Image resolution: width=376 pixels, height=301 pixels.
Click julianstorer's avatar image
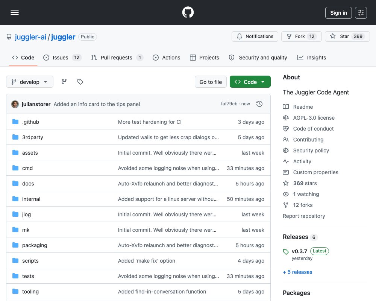[x=15, y=104]
